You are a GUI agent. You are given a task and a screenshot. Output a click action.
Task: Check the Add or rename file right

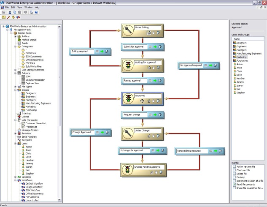point(234,166)
